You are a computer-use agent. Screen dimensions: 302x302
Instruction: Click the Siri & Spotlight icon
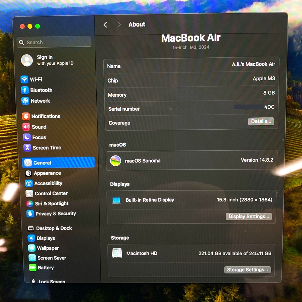(30, 204)
